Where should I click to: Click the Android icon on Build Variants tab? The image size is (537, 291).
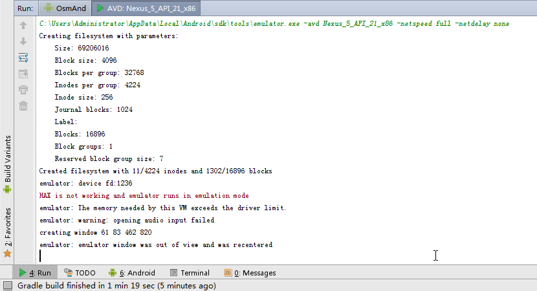pos(7,189)
